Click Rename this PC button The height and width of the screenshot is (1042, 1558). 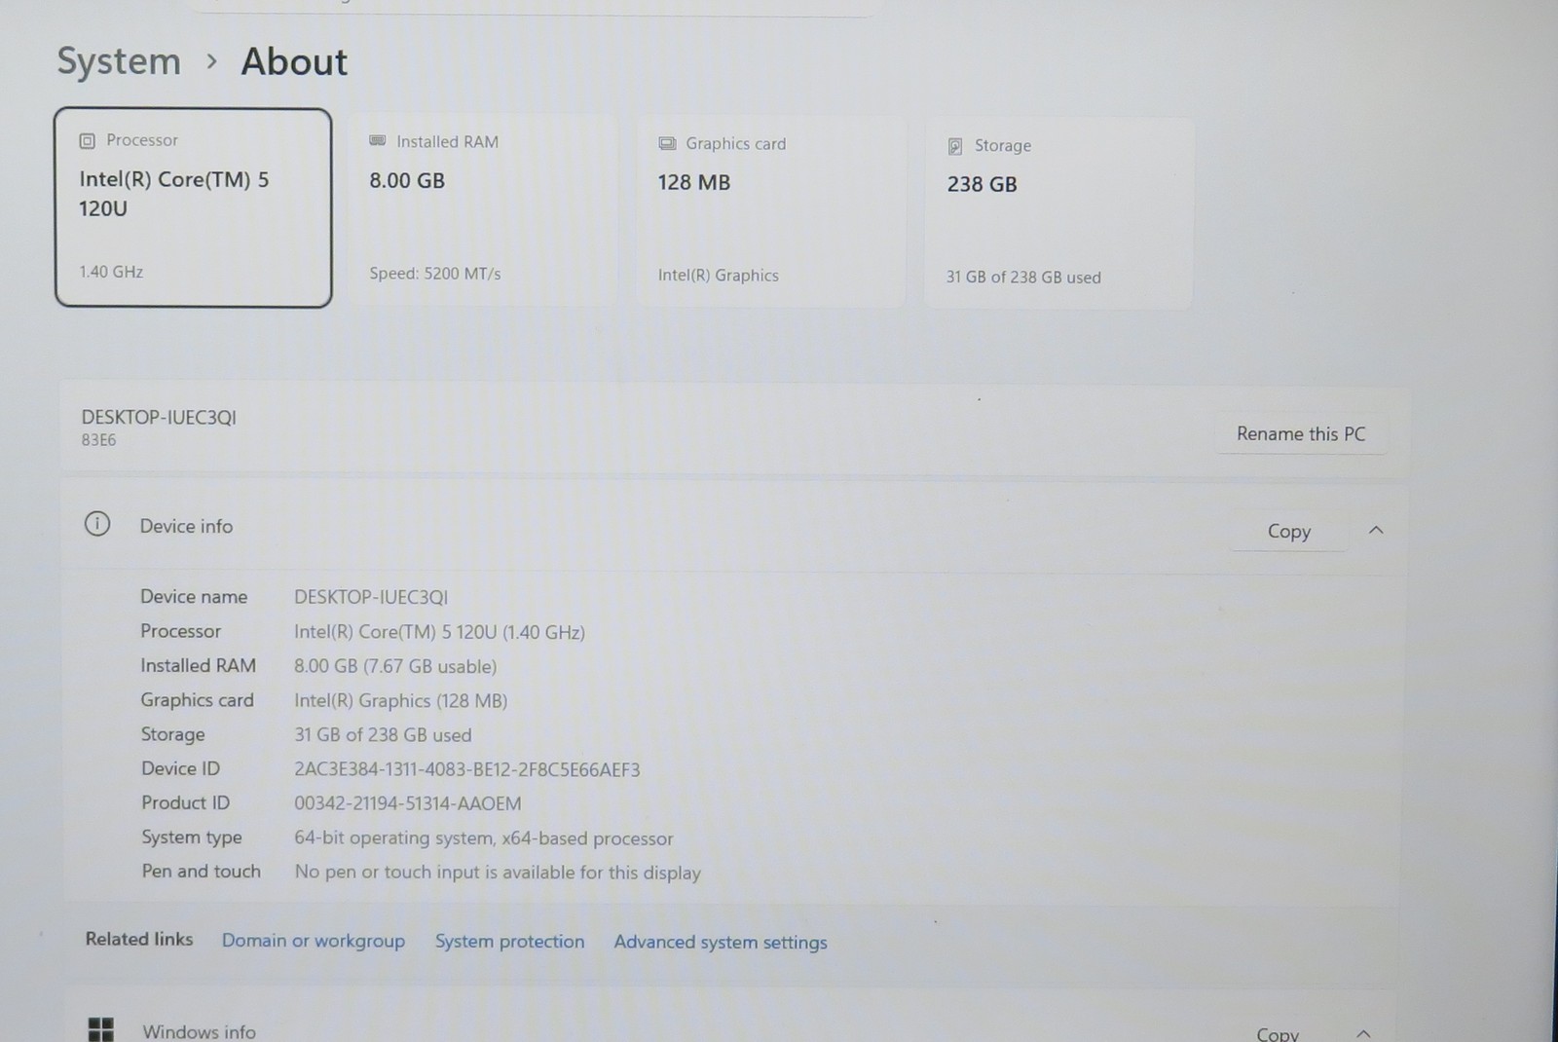click(x=1301, y=434)
